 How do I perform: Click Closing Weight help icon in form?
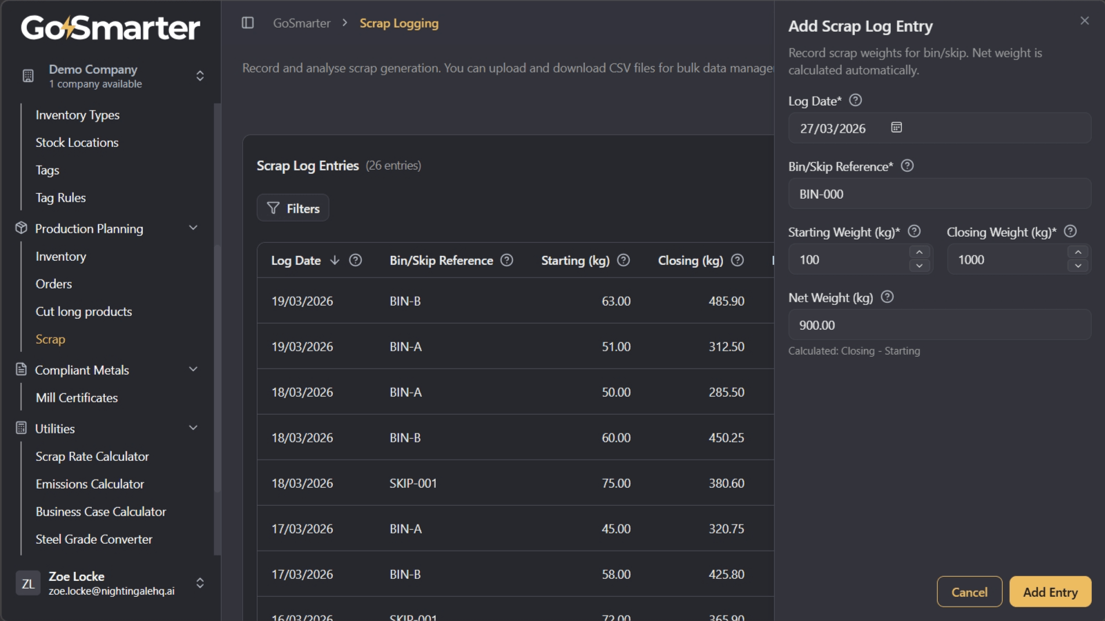pyautogui.click(x=1070, y=232)
